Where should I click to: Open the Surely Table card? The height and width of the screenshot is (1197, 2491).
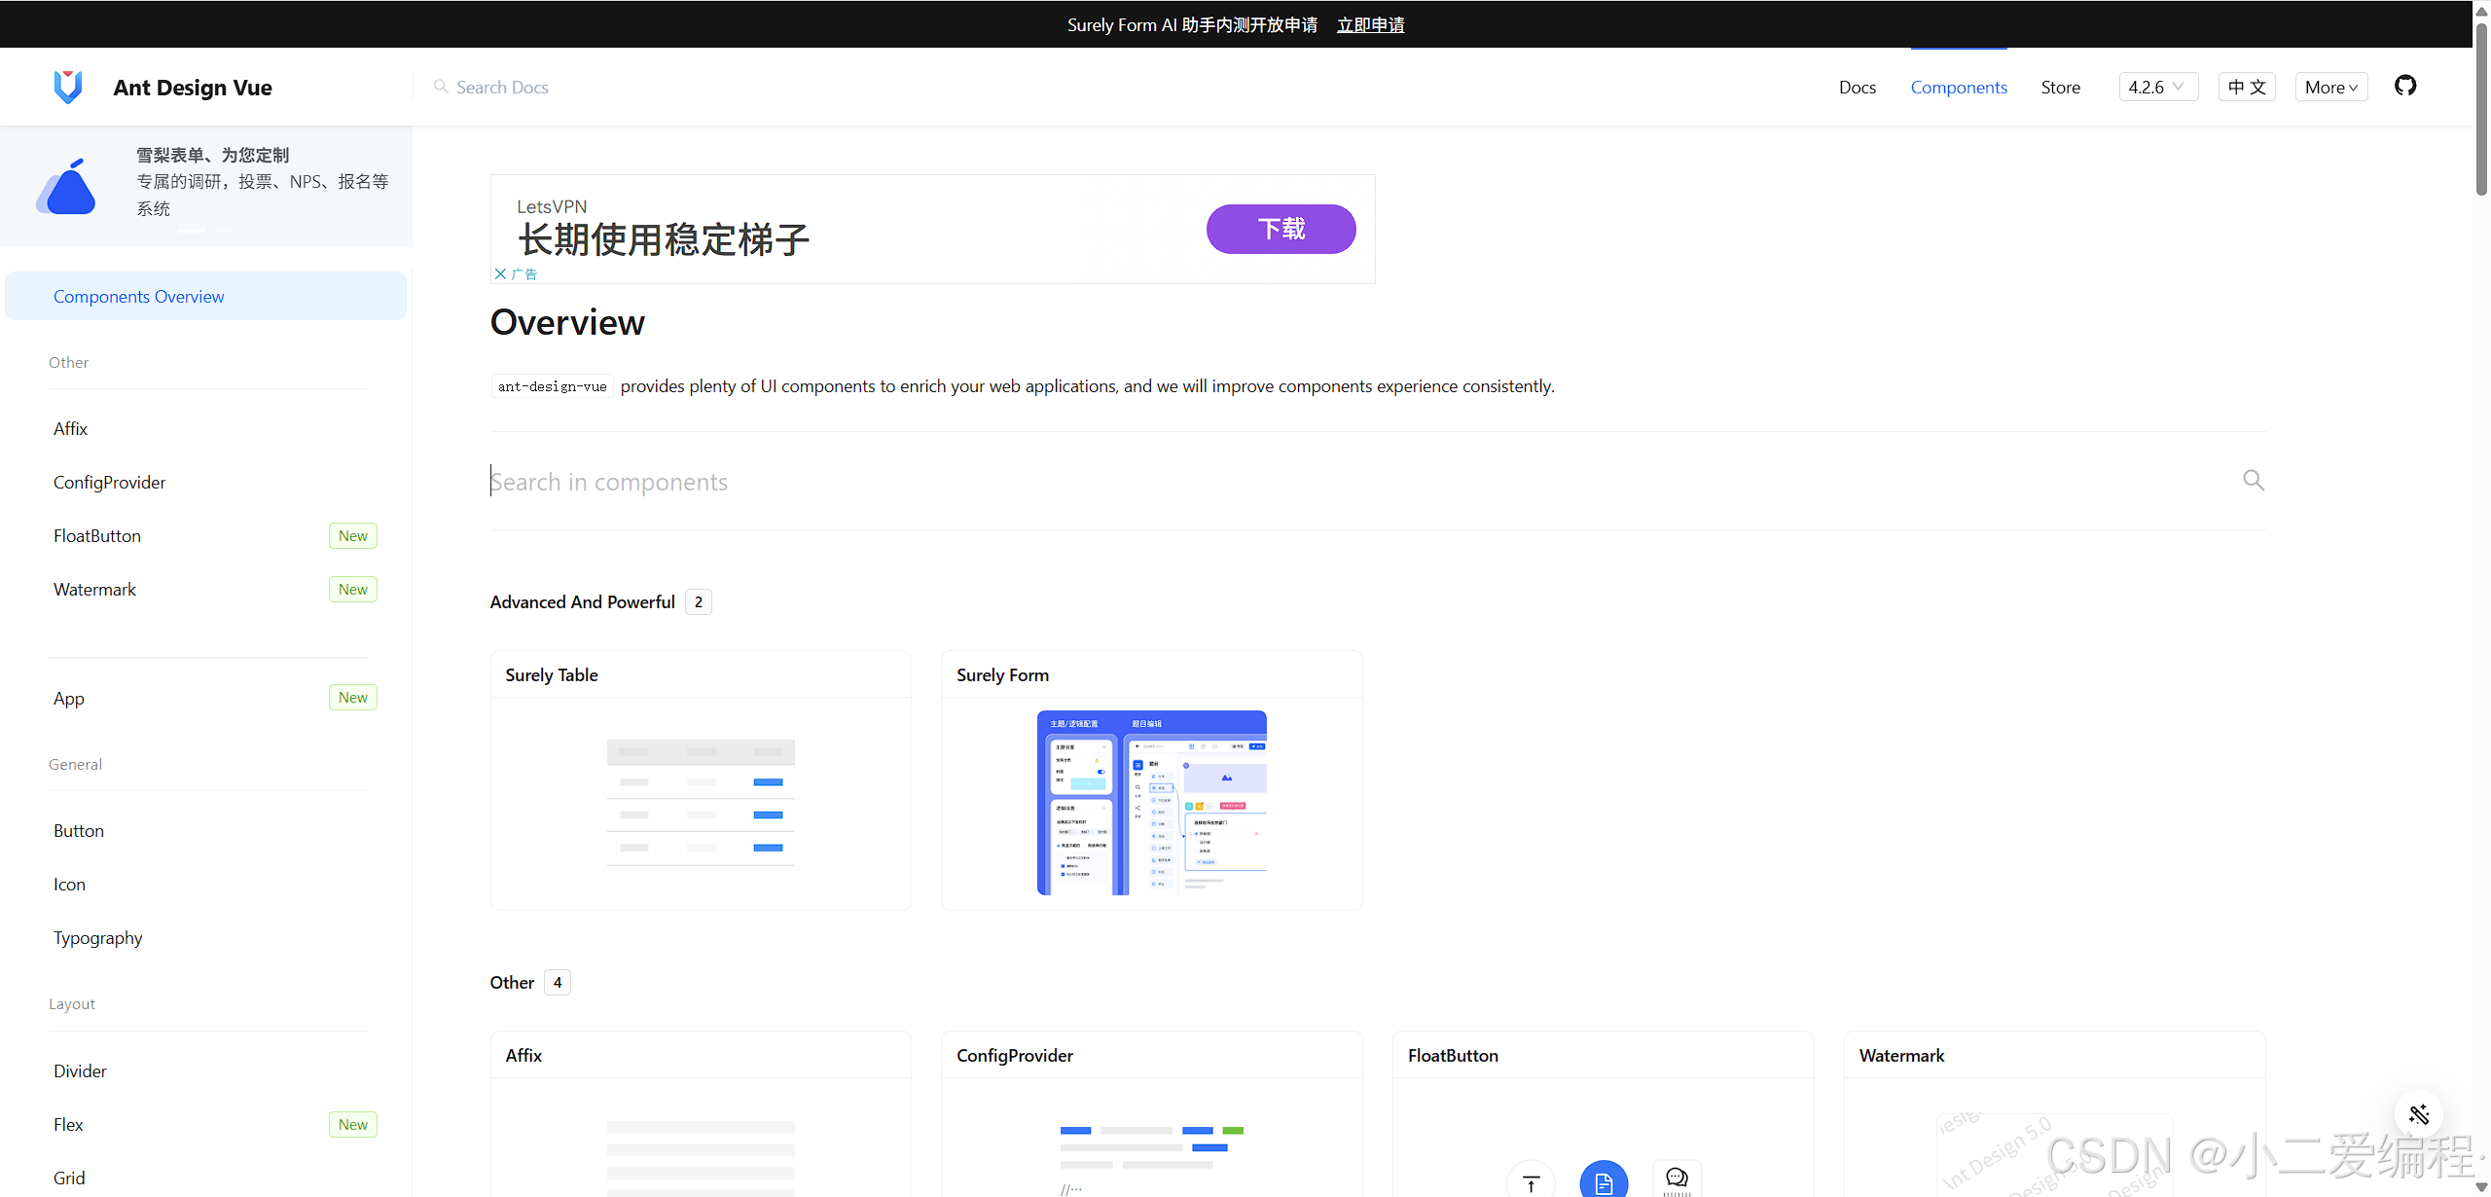click(701, 780)
